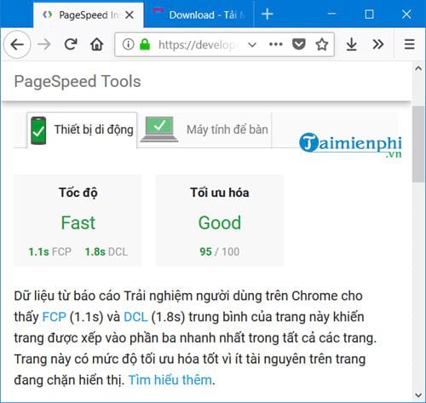Click the Tốc độ Fast score card
426x403 pixels.
click(x=78, y=221)
